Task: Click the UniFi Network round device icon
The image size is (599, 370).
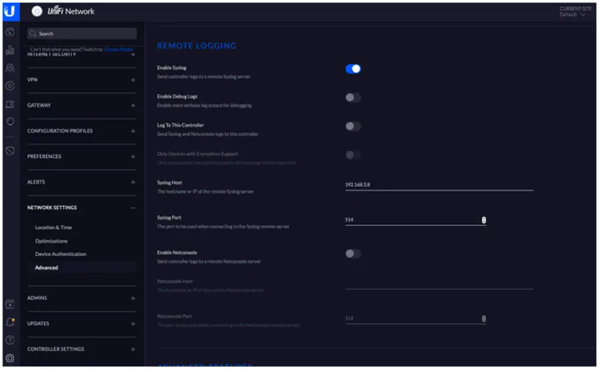Action: [x=36, y=12]
